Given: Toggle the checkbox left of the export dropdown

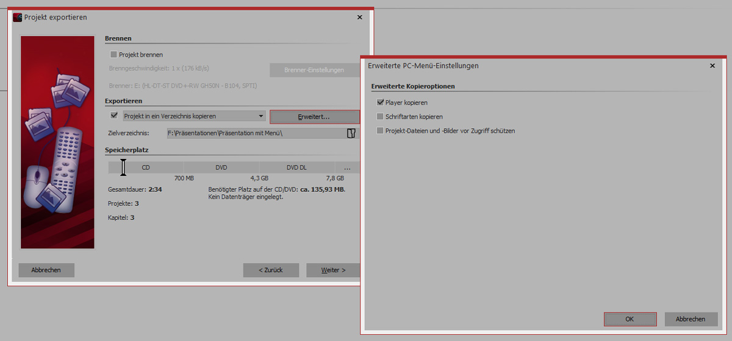Looking at the screenshot, I should pyautogui.click(x=114, y=116).
